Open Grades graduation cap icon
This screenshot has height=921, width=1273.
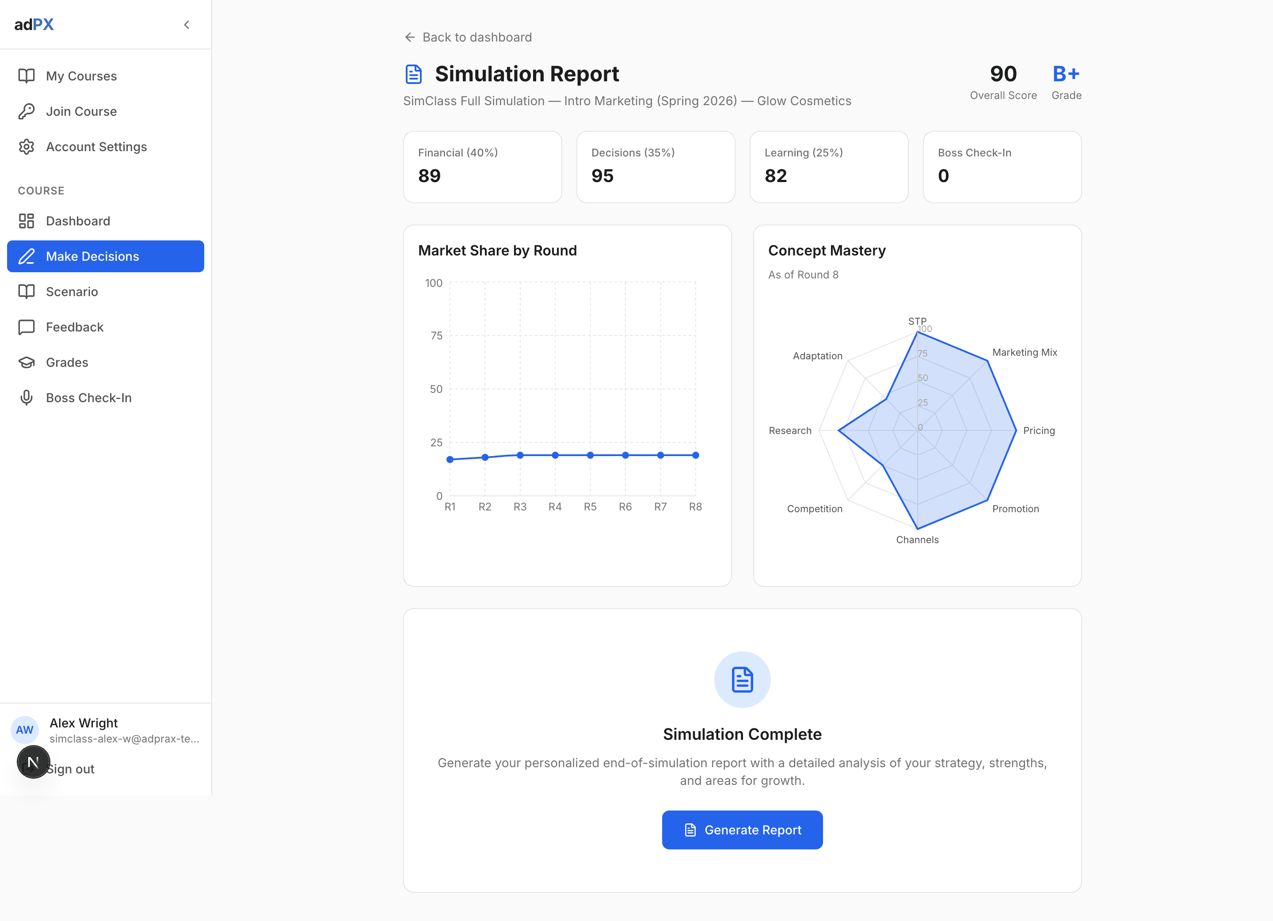27,362
